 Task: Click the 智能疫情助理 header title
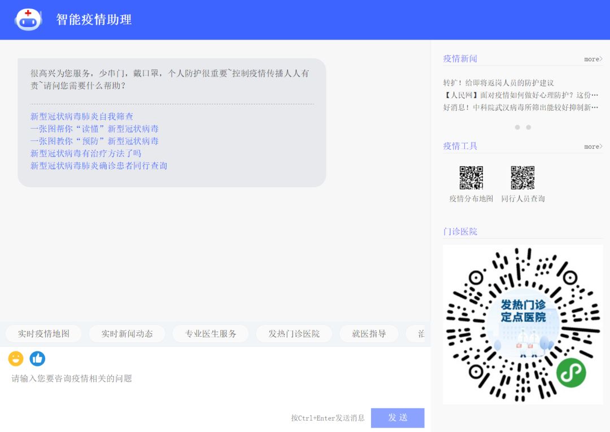click(x=94, y=19)
